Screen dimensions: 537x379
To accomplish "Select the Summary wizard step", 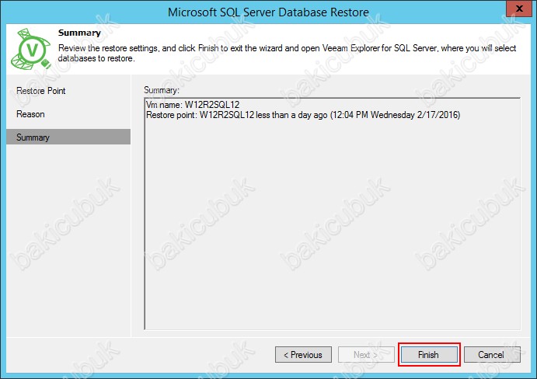I will 68,137.
